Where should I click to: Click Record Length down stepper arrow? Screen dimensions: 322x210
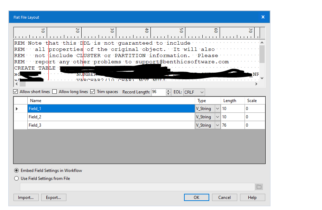tap(168, 93)
